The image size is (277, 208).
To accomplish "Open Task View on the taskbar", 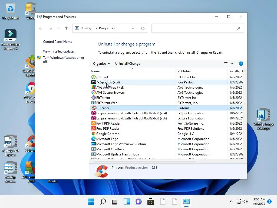I will tap(114, 201).
